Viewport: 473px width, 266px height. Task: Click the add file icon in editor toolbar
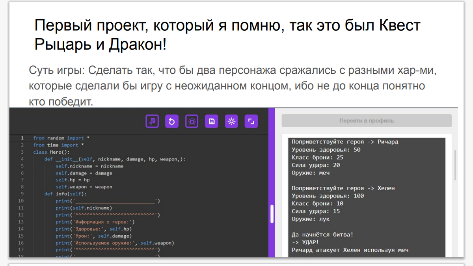(x=152, y=121)
